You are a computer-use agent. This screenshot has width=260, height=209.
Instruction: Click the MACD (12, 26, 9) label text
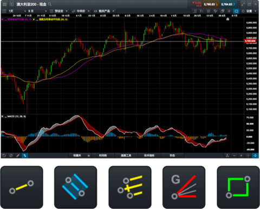tap(17, 117)
